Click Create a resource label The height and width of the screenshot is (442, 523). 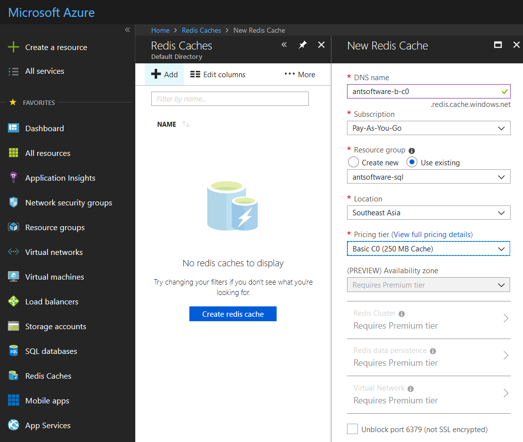(56, 48)
